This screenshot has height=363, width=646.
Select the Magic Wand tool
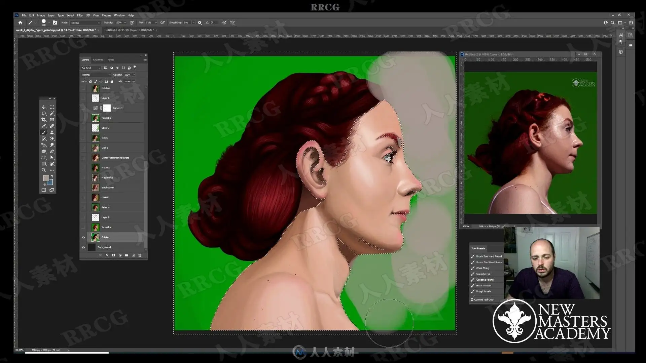(x=52, y=114)
